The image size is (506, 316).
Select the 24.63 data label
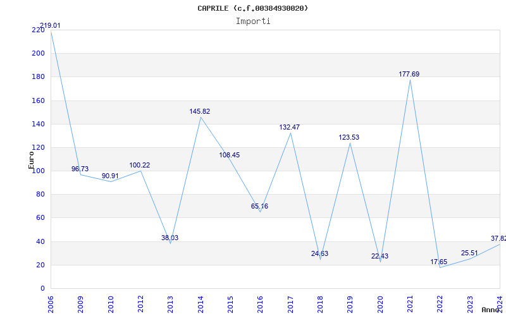coord(319,254)
